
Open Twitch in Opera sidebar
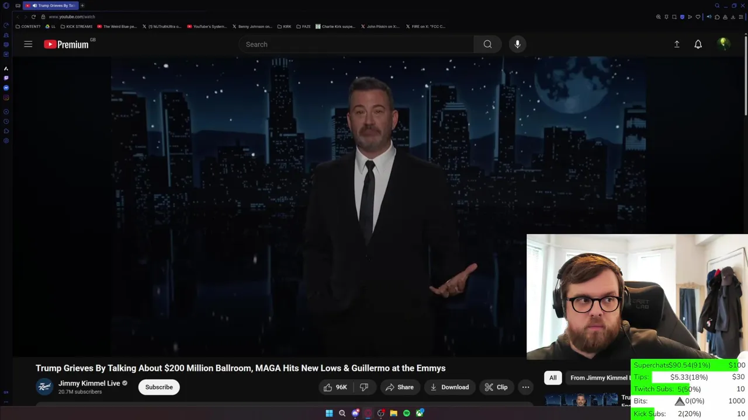[x=6, y=78]
